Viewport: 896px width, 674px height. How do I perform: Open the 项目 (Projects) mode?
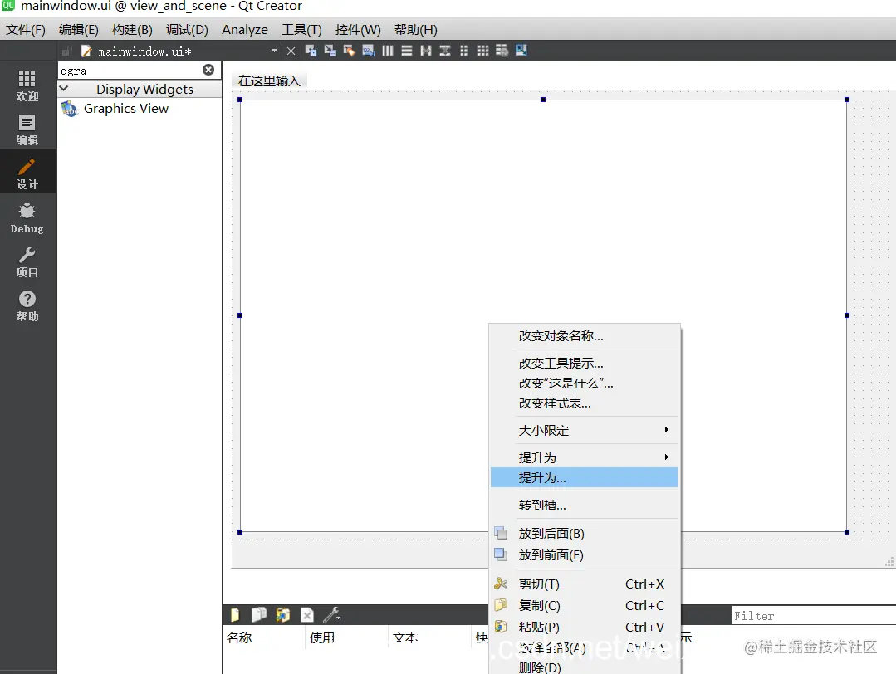[27, 262]
